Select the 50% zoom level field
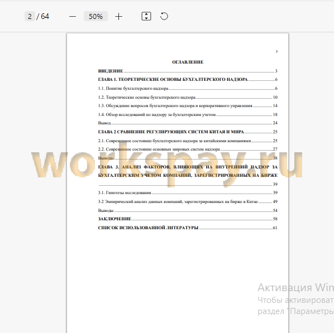 pos(96,16)
